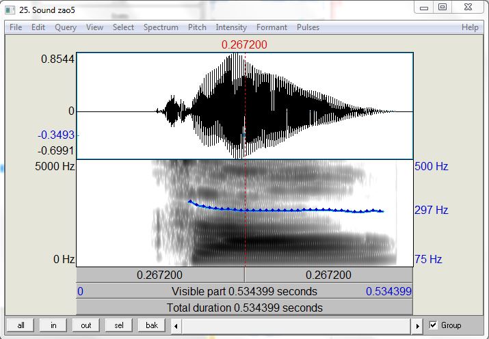The width and height of the screenshot is (489, 339).
Task: Minimize the Sound zao5 window
Action: (x=424, y=8)
